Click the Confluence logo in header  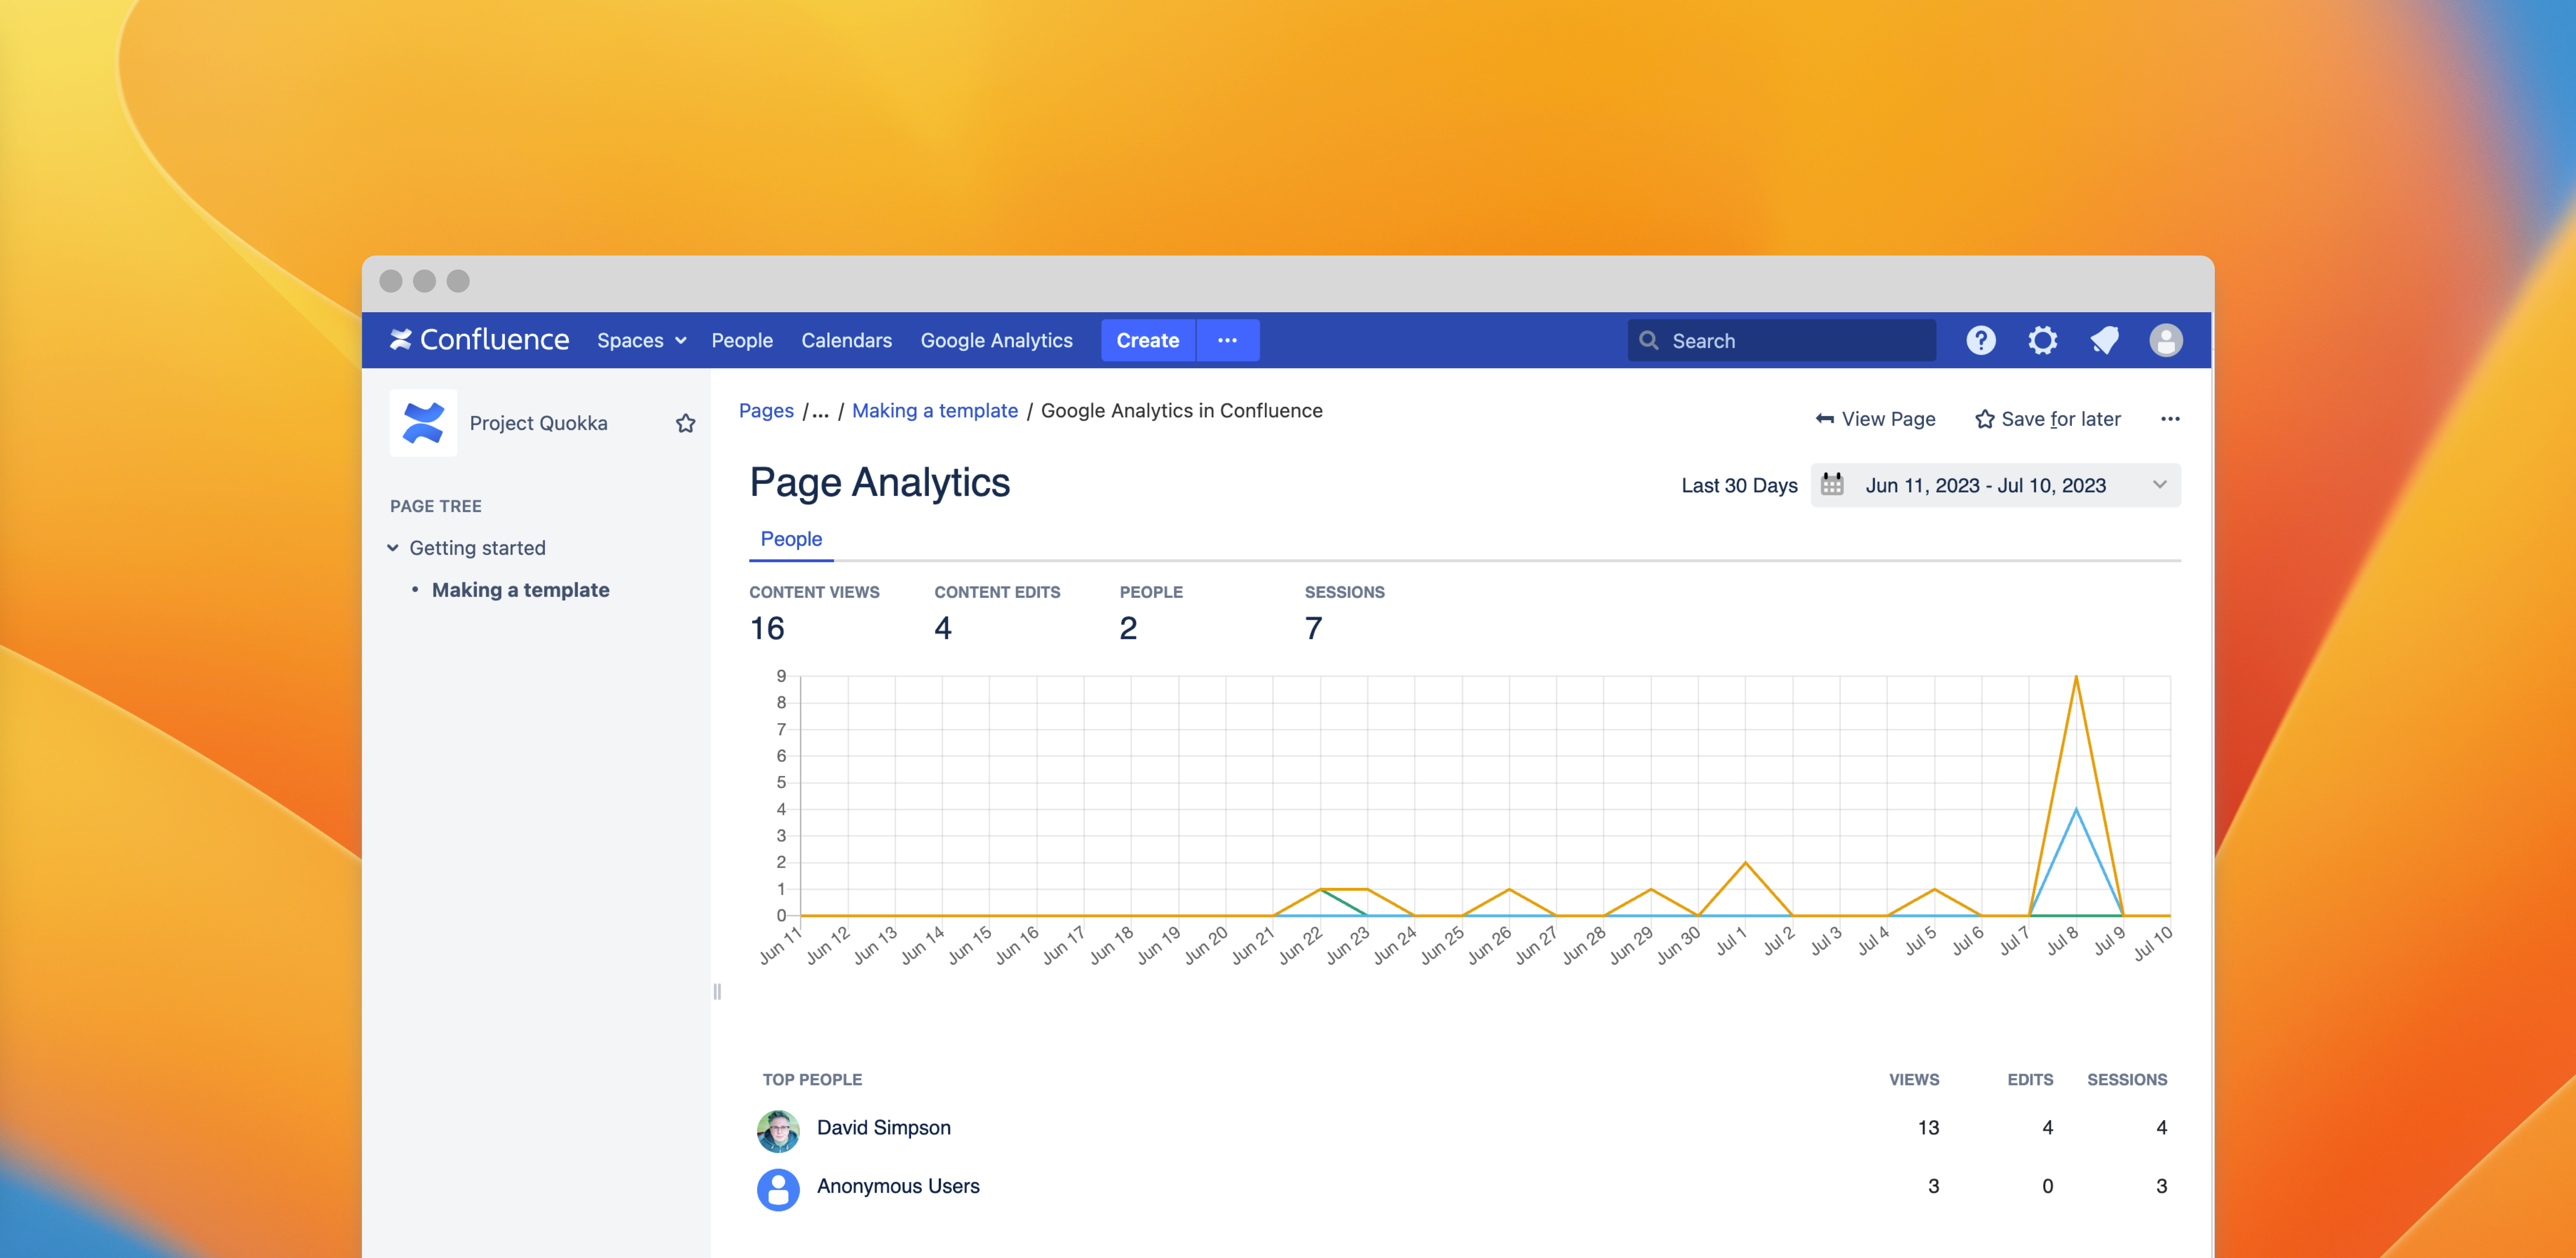tap(479, 340)
